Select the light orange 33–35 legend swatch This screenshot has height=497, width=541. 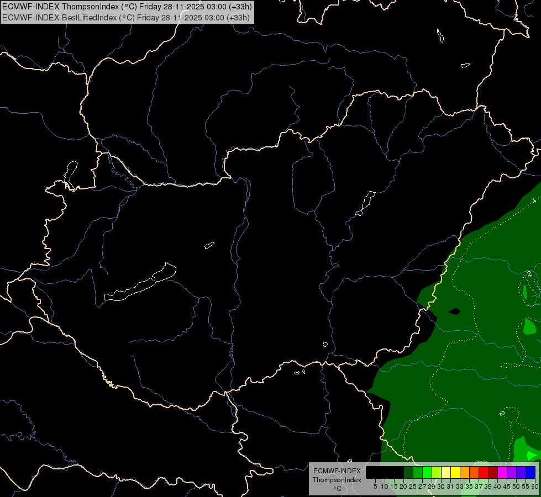(465, 473)
